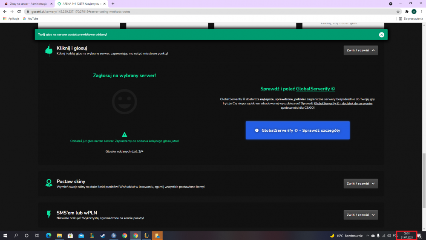Close the ARENA 1v1 128TR tab
This screenshot has height=240, width=426.
click(x=104, y=4)
